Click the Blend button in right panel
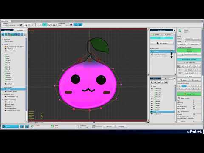 pyautogui.click(x=189, y=76)
